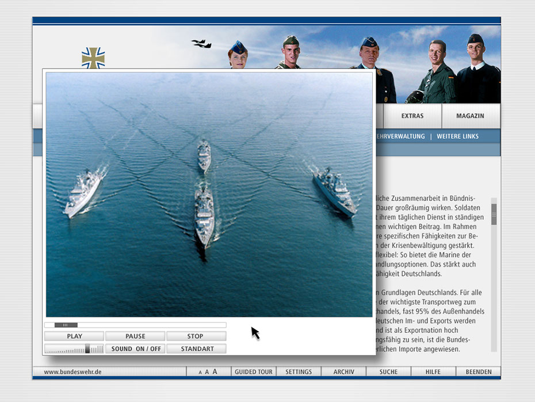The height and width of the screenshot is (402, 535).
Task: Click the largest A font size
Action: 215,372
